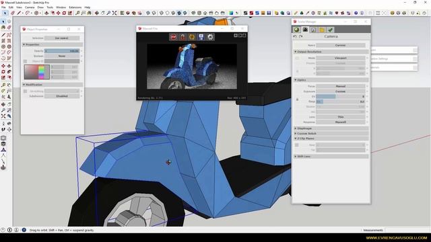Open the Focus dropdown showing Manual
This screenshot has width=431, height=242.
pos(341,86)
